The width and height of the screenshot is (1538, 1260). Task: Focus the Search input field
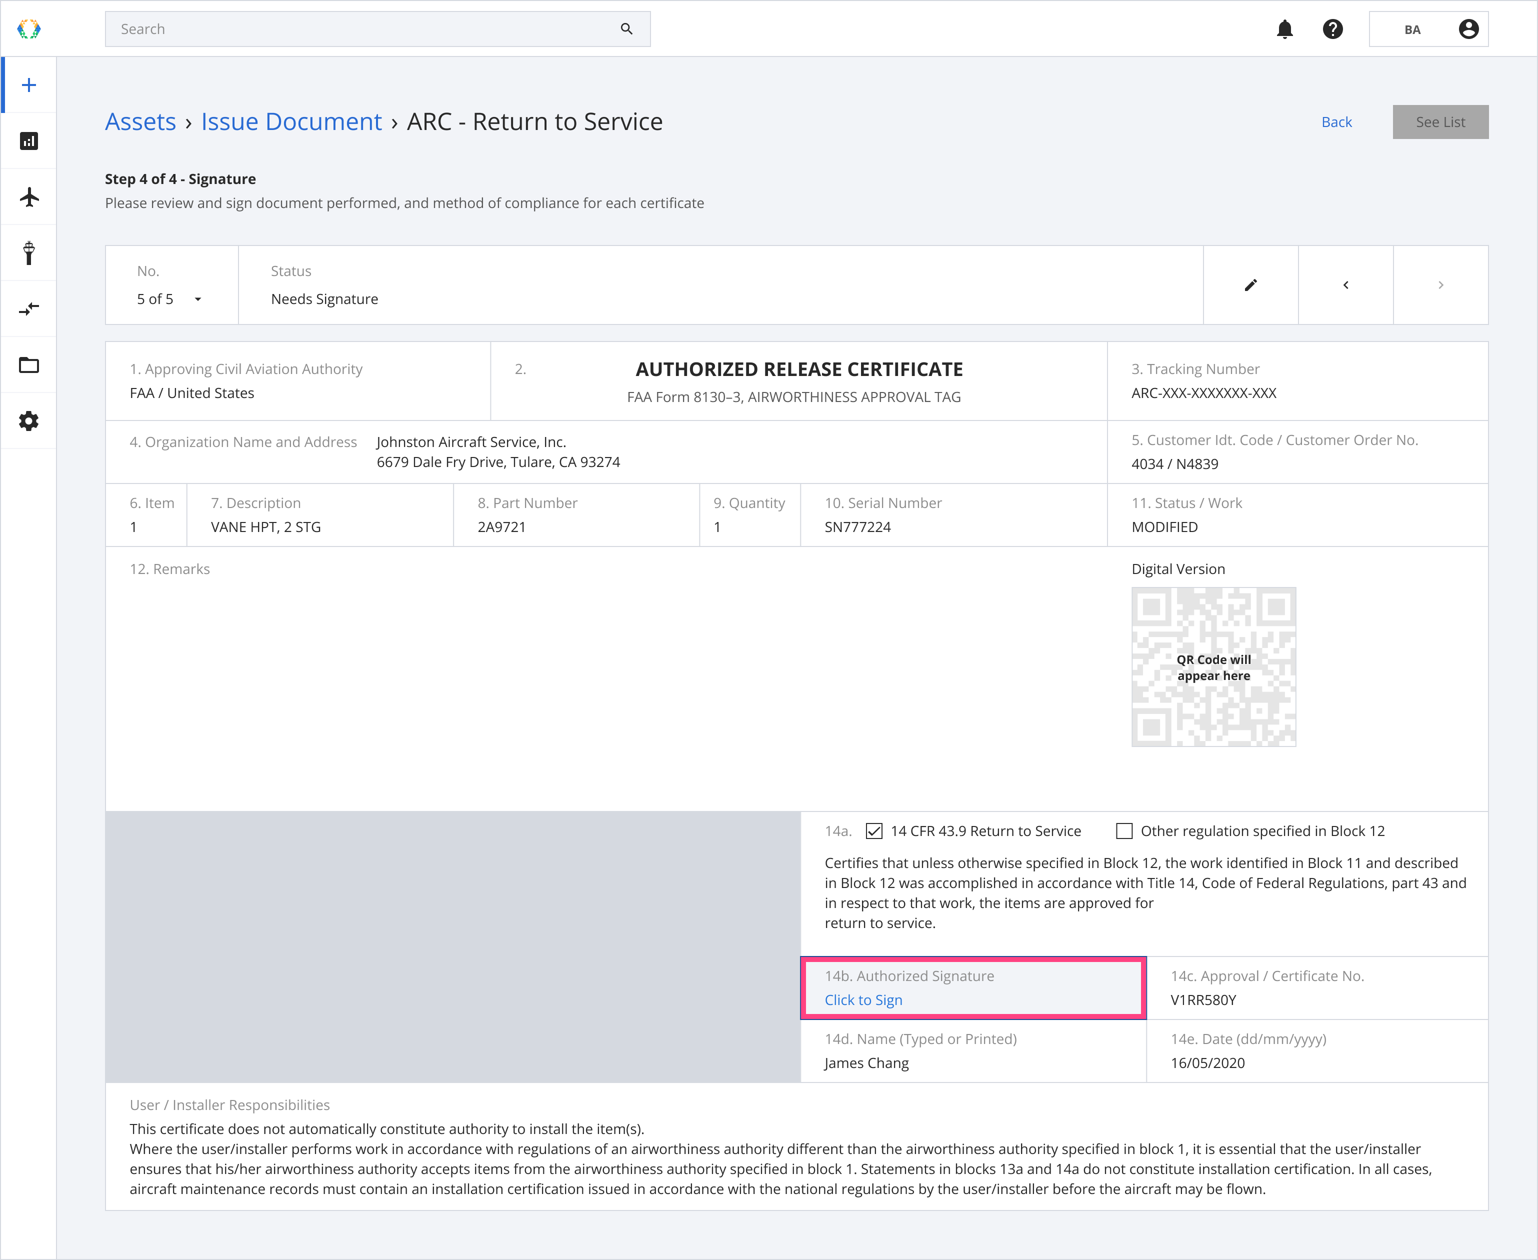click(377, 29)
